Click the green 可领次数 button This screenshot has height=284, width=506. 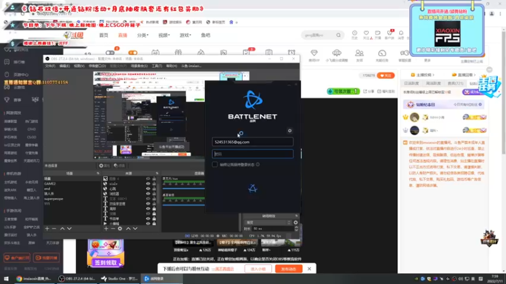[343, 92]
